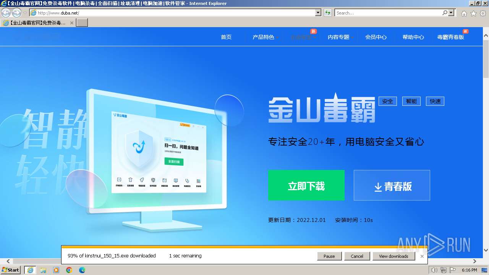The width and height of the screenshot is (489, 275).
Task: Click the 金山毒霸 title logo
Action: pyautogui.click(x=322, y=108)
